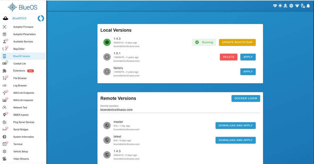Click the DOCKER LOGIN button
This screenshot has height=164, width=314.
[246, 98]
